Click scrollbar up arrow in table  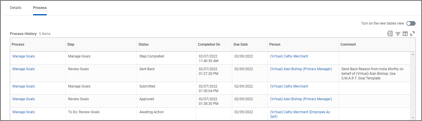pyautogui.click(x=413, y=54)
